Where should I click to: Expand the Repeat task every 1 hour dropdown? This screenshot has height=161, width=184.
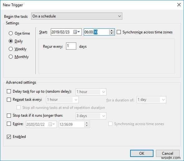tap(62, 100)
